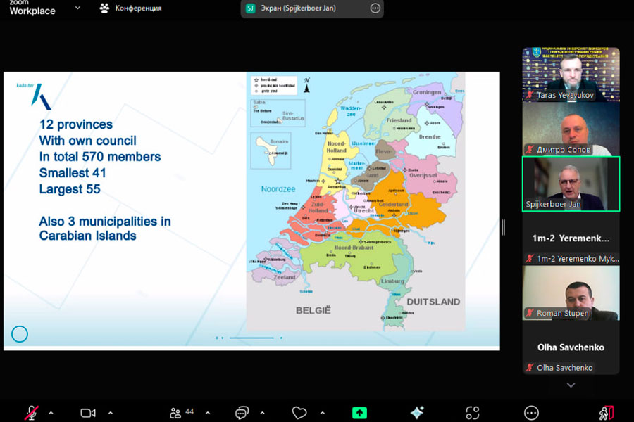This screenshot has height=422, width=634.
Task: Click 'Largest 55' line on slide
Action: 70,189
